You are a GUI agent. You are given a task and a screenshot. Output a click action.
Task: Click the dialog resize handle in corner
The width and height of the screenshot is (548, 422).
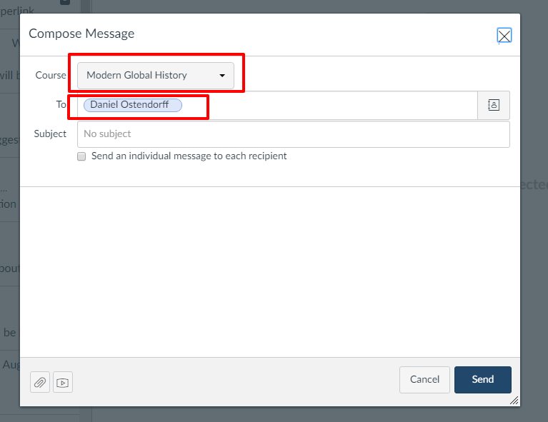click(514, 401)
